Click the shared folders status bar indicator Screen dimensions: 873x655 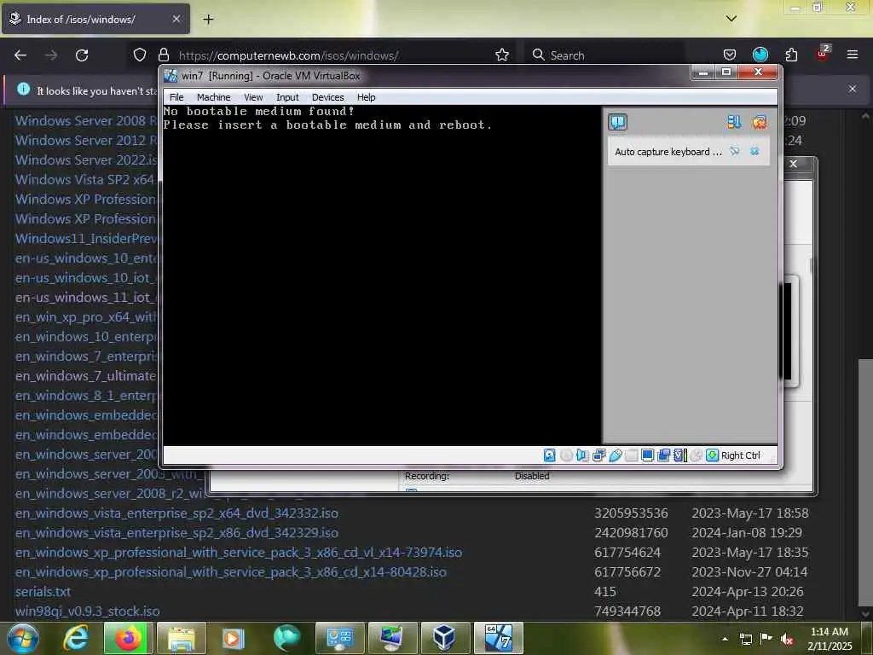[632, 455]
